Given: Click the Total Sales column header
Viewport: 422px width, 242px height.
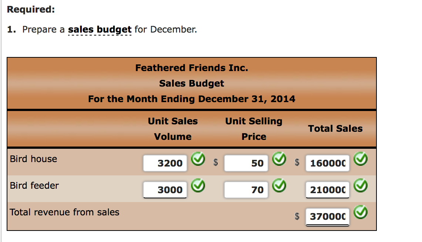Looking at the screenshot, I should click(x=335, y=128).
